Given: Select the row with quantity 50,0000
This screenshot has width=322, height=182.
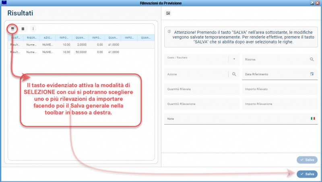Looking at the screenshot, I should point(81,52).
